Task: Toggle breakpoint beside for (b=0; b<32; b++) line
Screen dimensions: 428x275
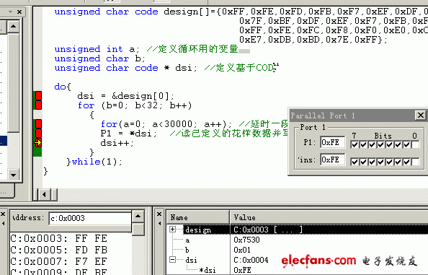Action: point(38,105)
